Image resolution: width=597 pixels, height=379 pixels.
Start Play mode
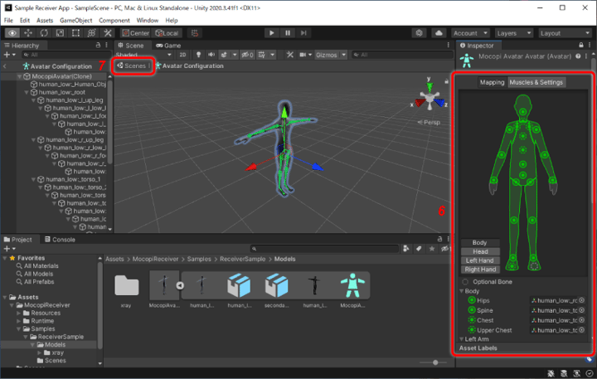(x=271, y=33)
